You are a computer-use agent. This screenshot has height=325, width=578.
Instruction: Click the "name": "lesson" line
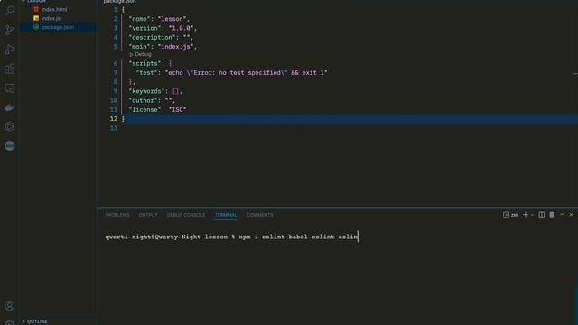[x=159, y=19]
